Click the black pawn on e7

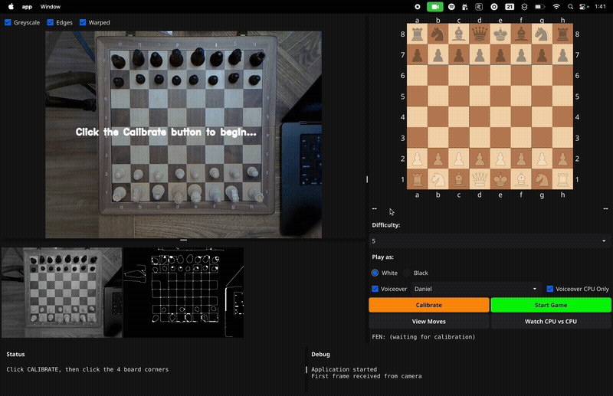pyautogui.click(x=500, y=54)
